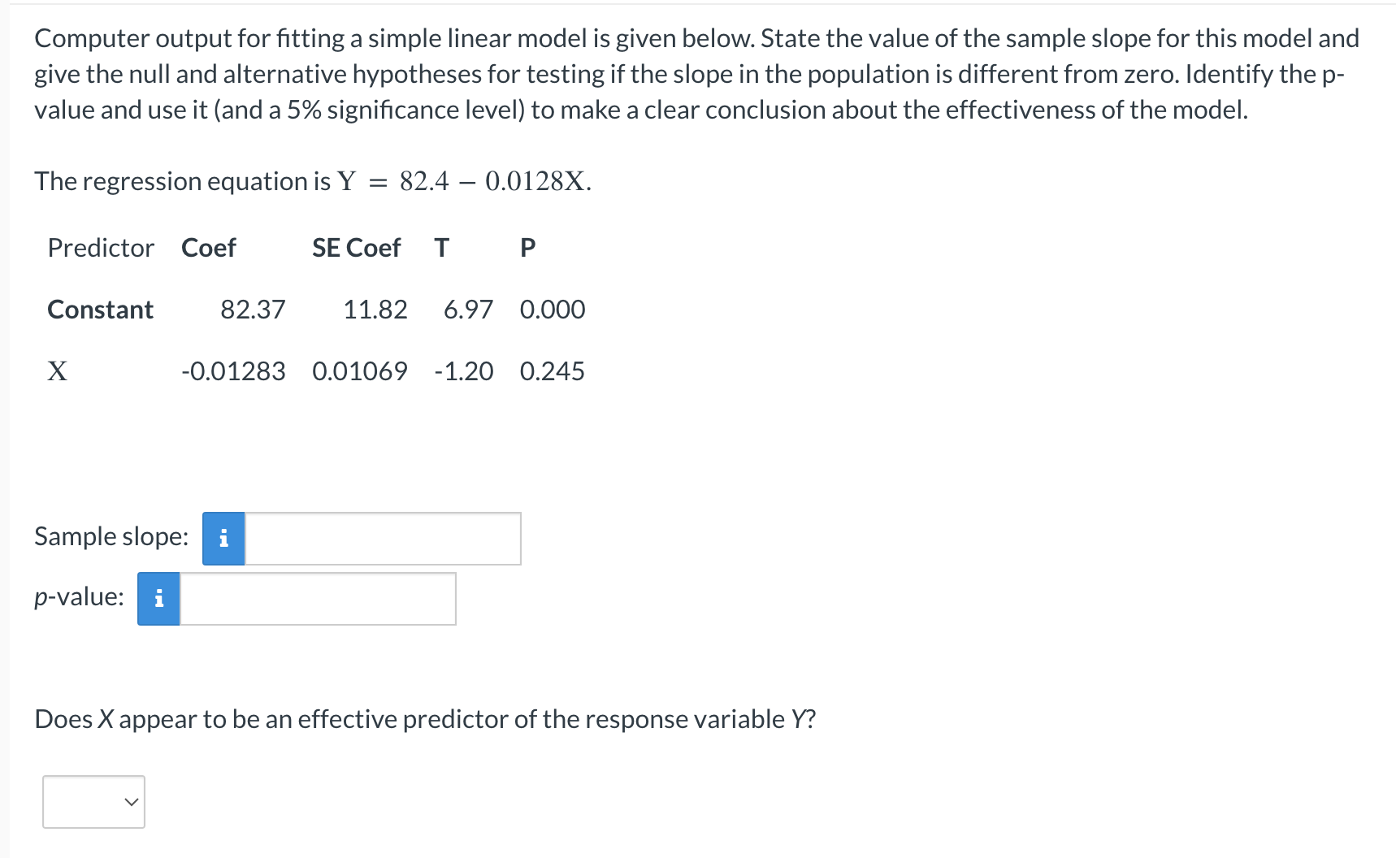
Task: Click inside the p-value answer box
Action: pos(317,599)
